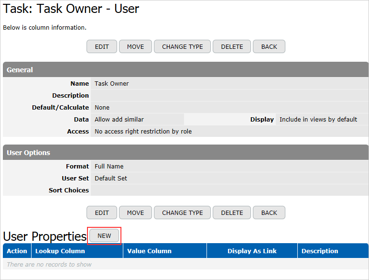Click the Format label
This screenshot has height=280, width=369.
pos(77,167)
